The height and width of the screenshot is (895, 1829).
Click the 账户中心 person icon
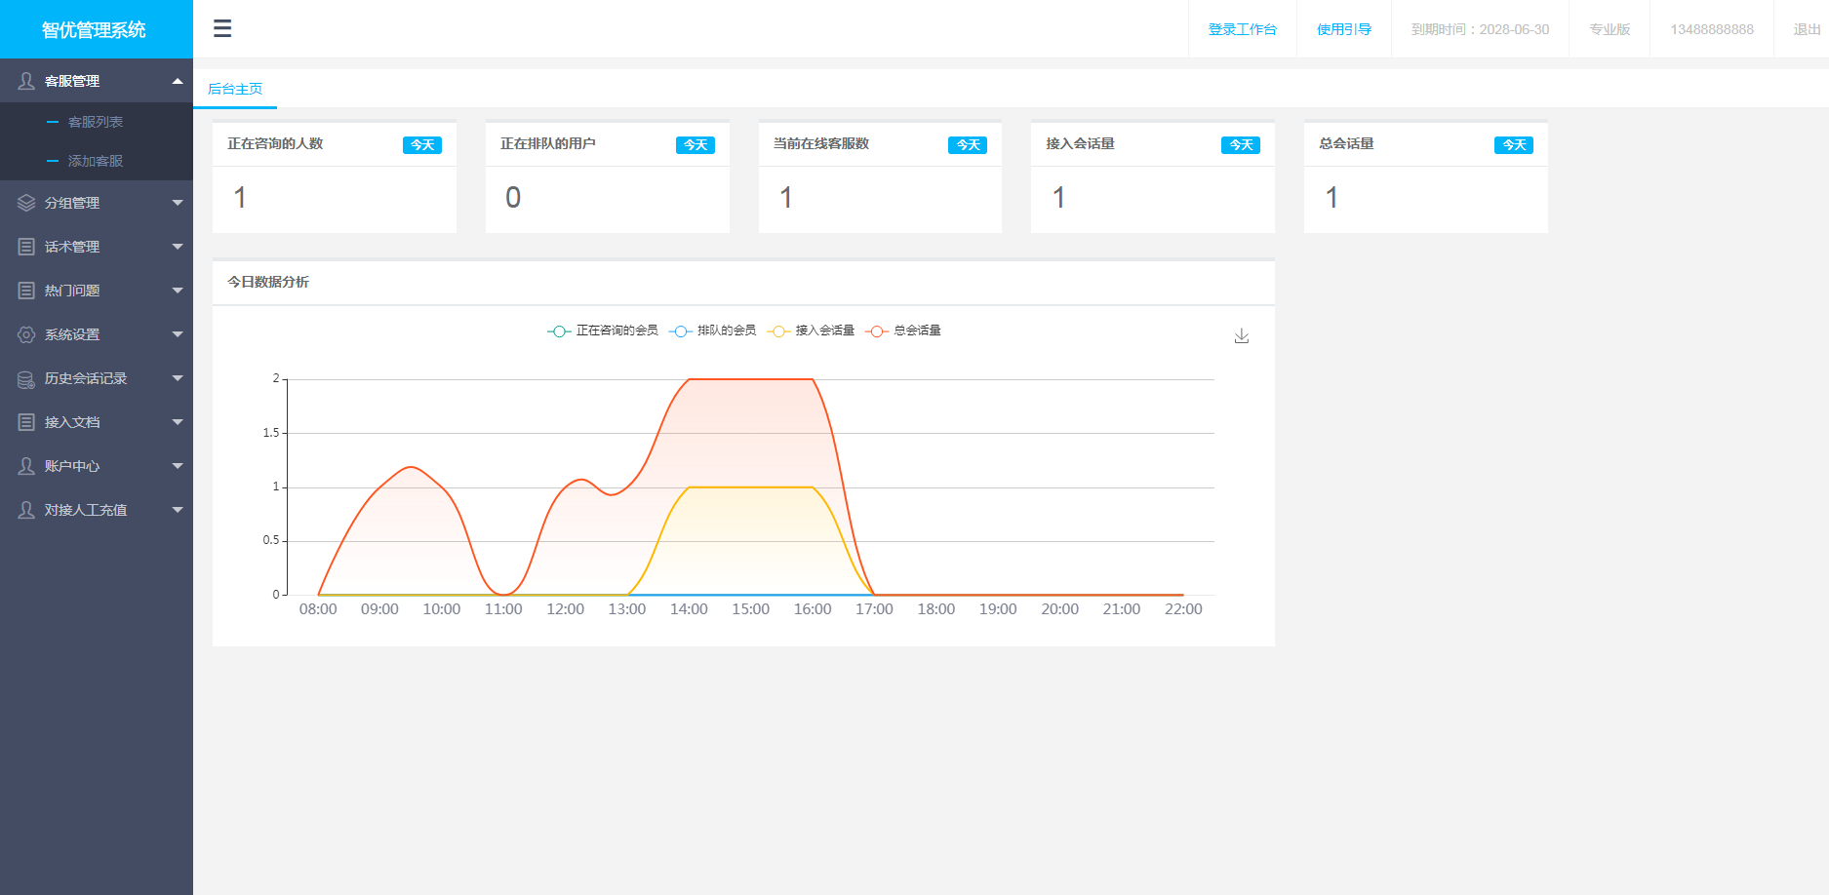click(26, 466)
